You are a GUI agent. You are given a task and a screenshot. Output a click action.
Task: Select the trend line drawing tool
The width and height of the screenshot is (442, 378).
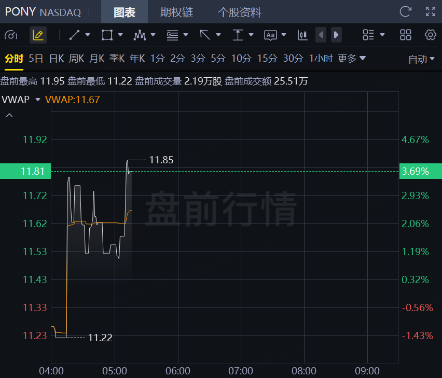pos(74,35)
